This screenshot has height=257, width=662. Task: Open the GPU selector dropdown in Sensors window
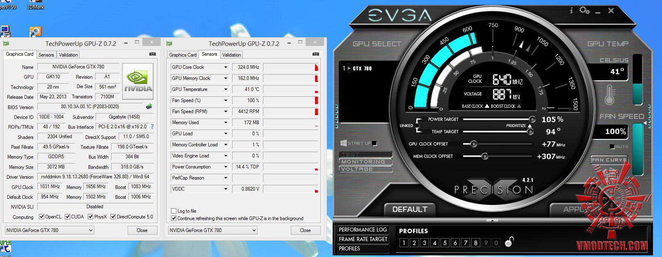pyautogui.click(x=212, y=230)
